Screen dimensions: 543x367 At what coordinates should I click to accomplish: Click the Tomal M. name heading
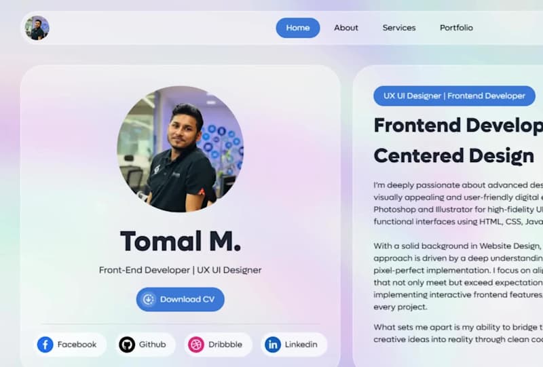181,241
